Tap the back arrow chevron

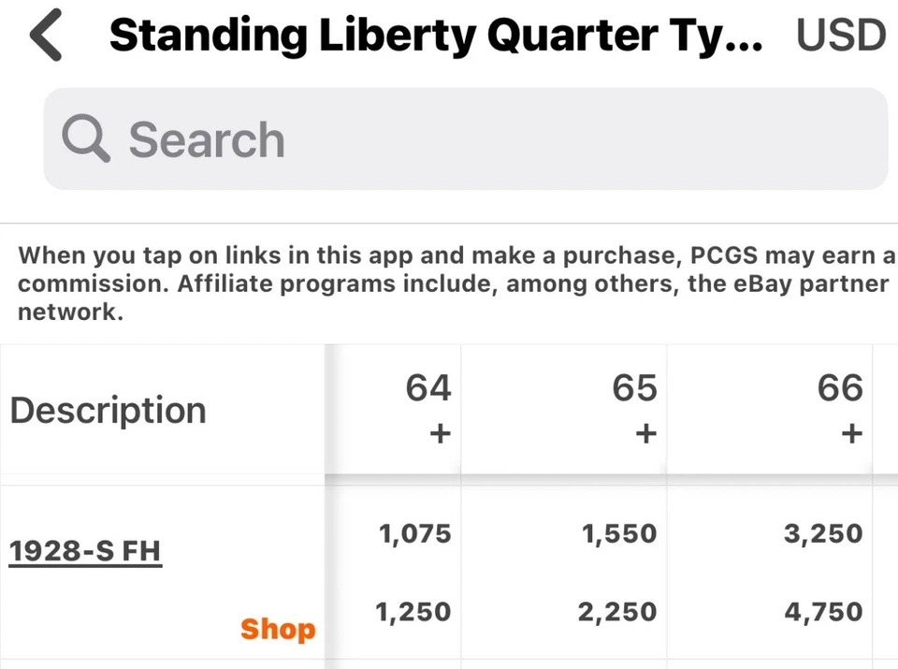[x=45, y=36]
